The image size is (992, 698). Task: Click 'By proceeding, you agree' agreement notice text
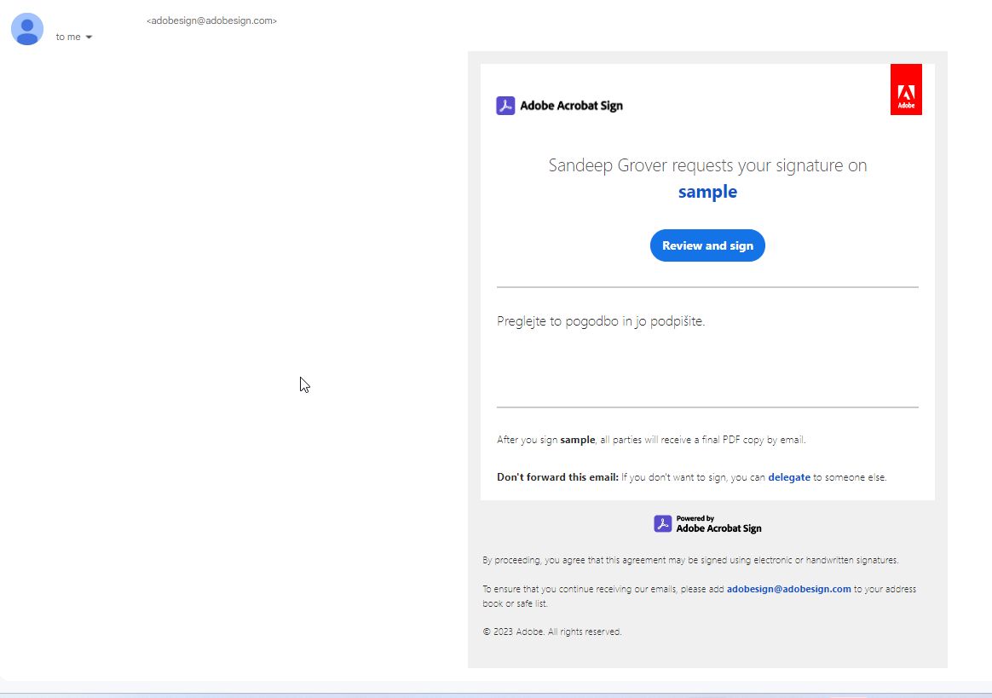click(x=690, y=560)
